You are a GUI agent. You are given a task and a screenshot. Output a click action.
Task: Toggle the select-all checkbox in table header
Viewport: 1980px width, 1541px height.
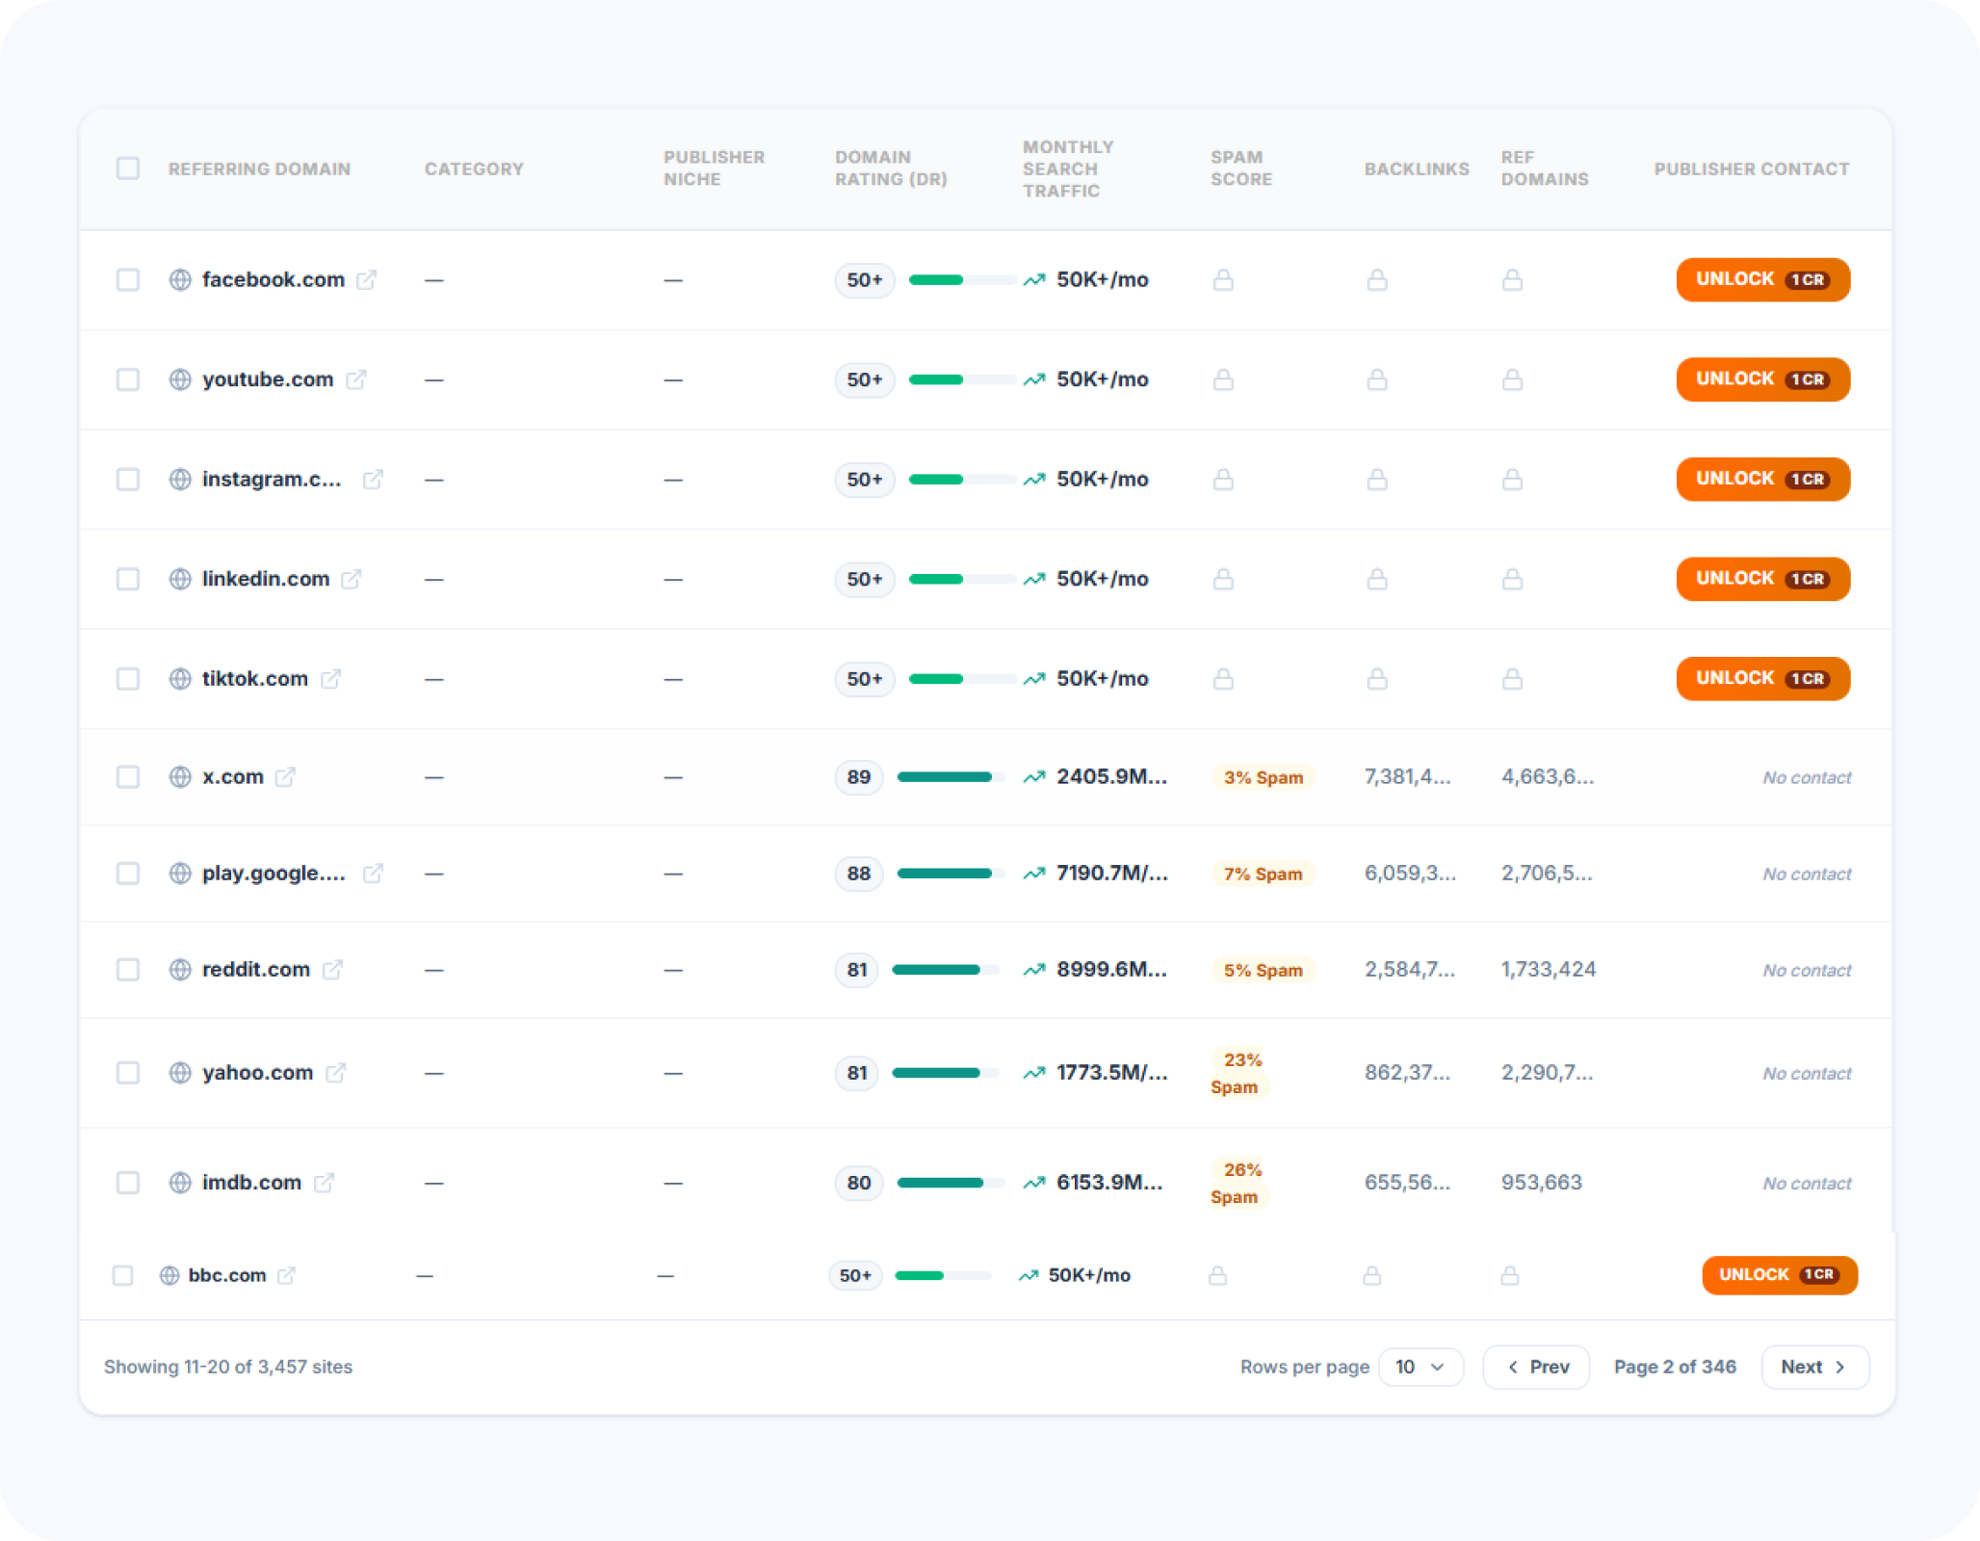click(128, 169)
